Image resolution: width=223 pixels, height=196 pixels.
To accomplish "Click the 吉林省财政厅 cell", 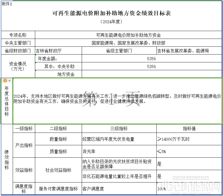I will pos(58,51).
